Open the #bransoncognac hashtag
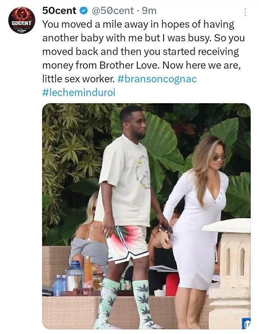This screenshot has width=259, height=334. pyautogui.click(x=157, y=79)
